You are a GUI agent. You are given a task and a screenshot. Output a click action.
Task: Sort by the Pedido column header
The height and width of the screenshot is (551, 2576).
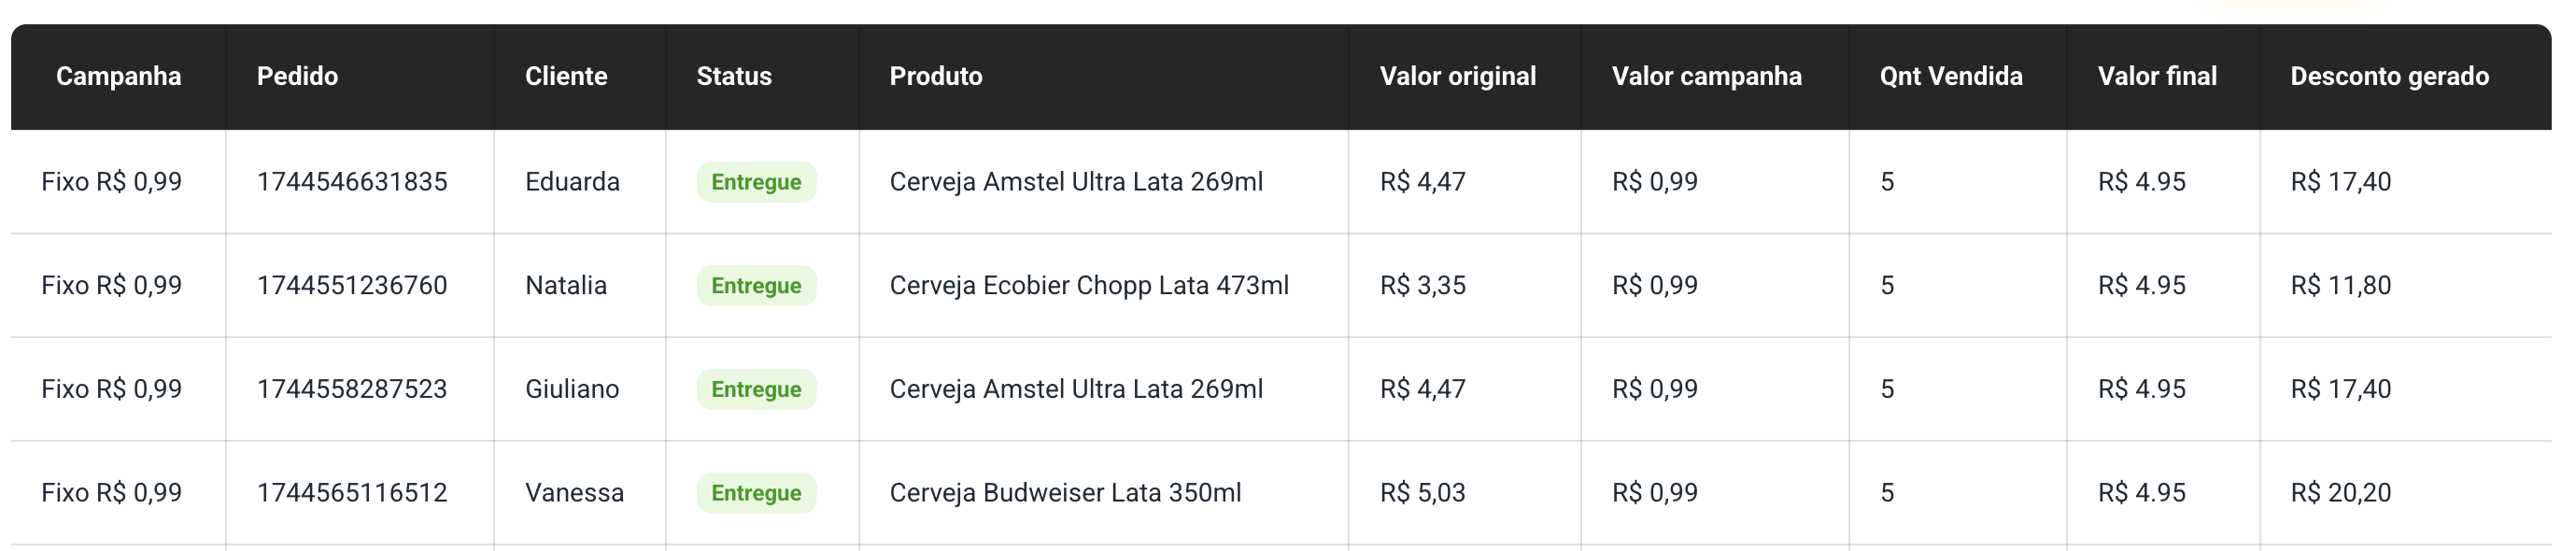297,76
